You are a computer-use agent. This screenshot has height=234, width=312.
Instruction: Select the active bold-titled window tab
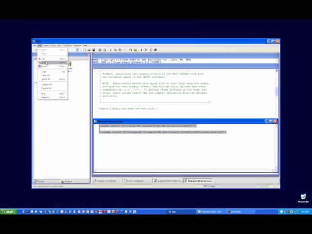point(198,181)
